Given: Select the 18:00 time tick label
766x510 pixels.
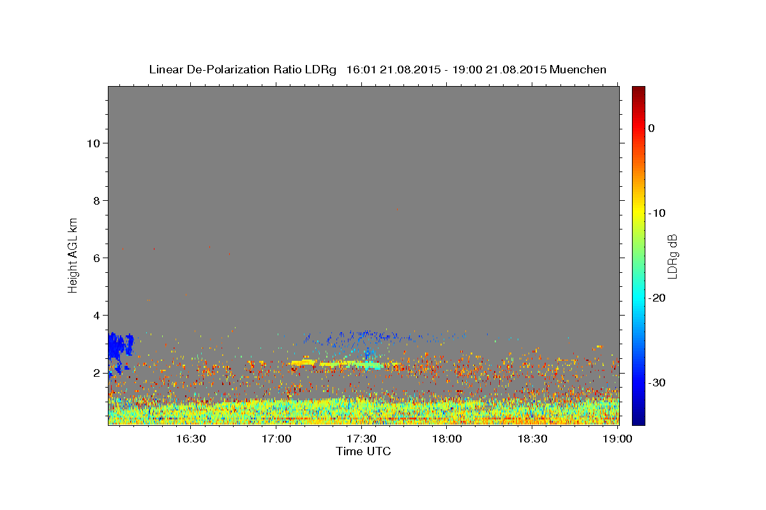Looking at the screenshot, I should point(447,439).
